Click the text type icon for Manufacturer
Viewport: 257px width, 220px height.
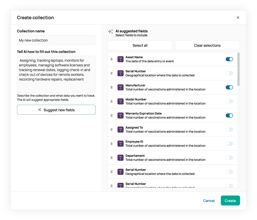point(120,87)
